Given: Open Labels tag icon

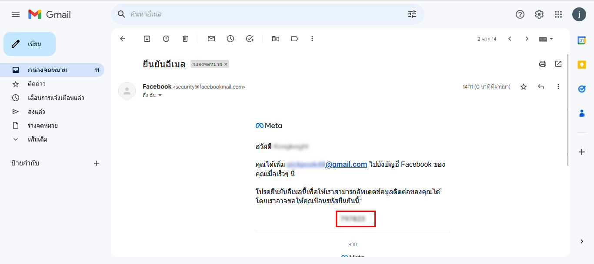Looking at the screenshot, I should pos(295,39).
